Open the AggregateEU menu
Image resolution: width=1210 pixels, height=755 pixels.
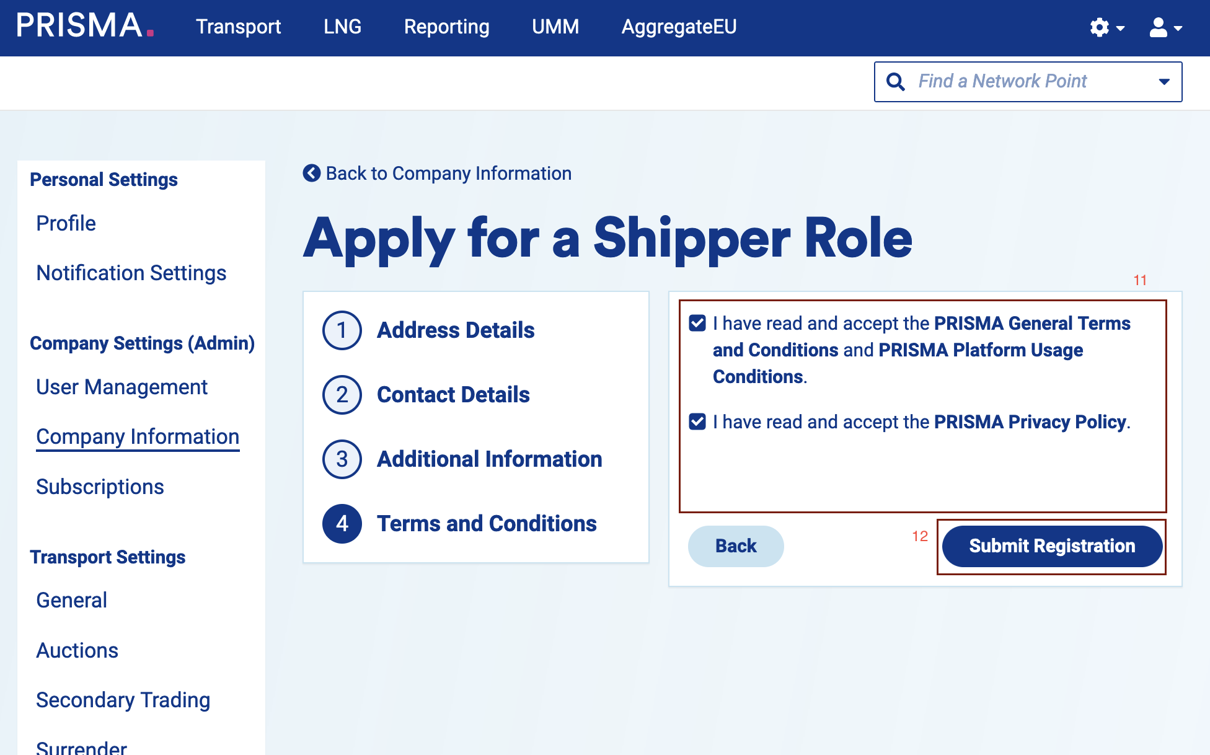point(679,27)
